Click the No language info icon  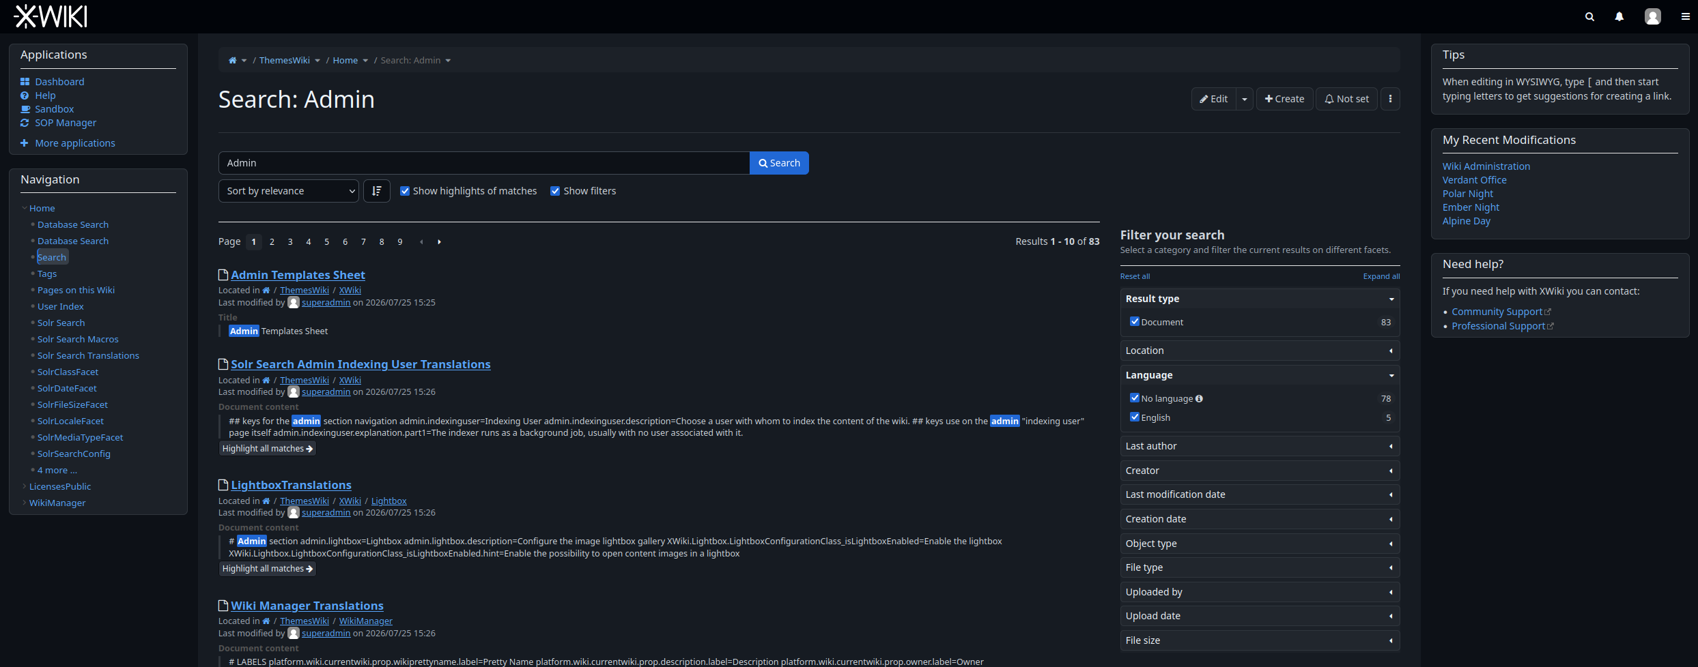coord(1199,399)
